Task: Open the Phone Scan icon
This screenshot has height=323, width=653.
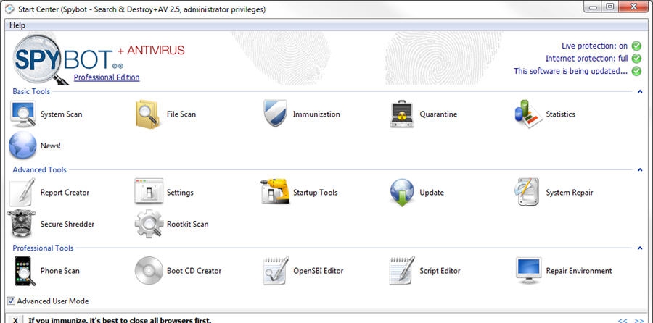Action: pos(25,271)
